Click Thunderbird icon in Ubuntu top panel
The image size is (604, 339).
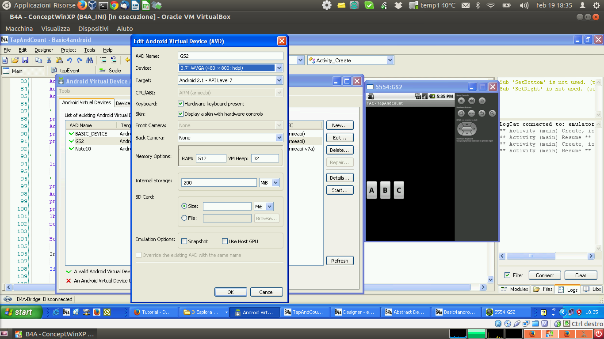pos(124,5)
